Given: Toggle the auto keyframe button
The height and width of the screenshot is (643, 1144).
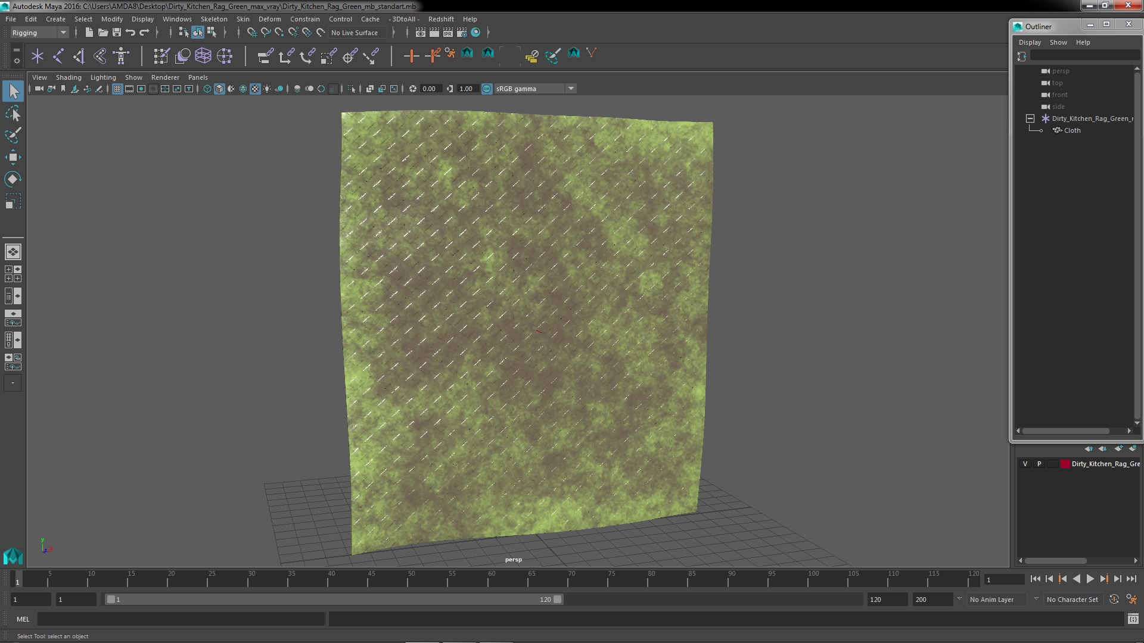Looking at the screenshot, I should (x=1114, y=600).
